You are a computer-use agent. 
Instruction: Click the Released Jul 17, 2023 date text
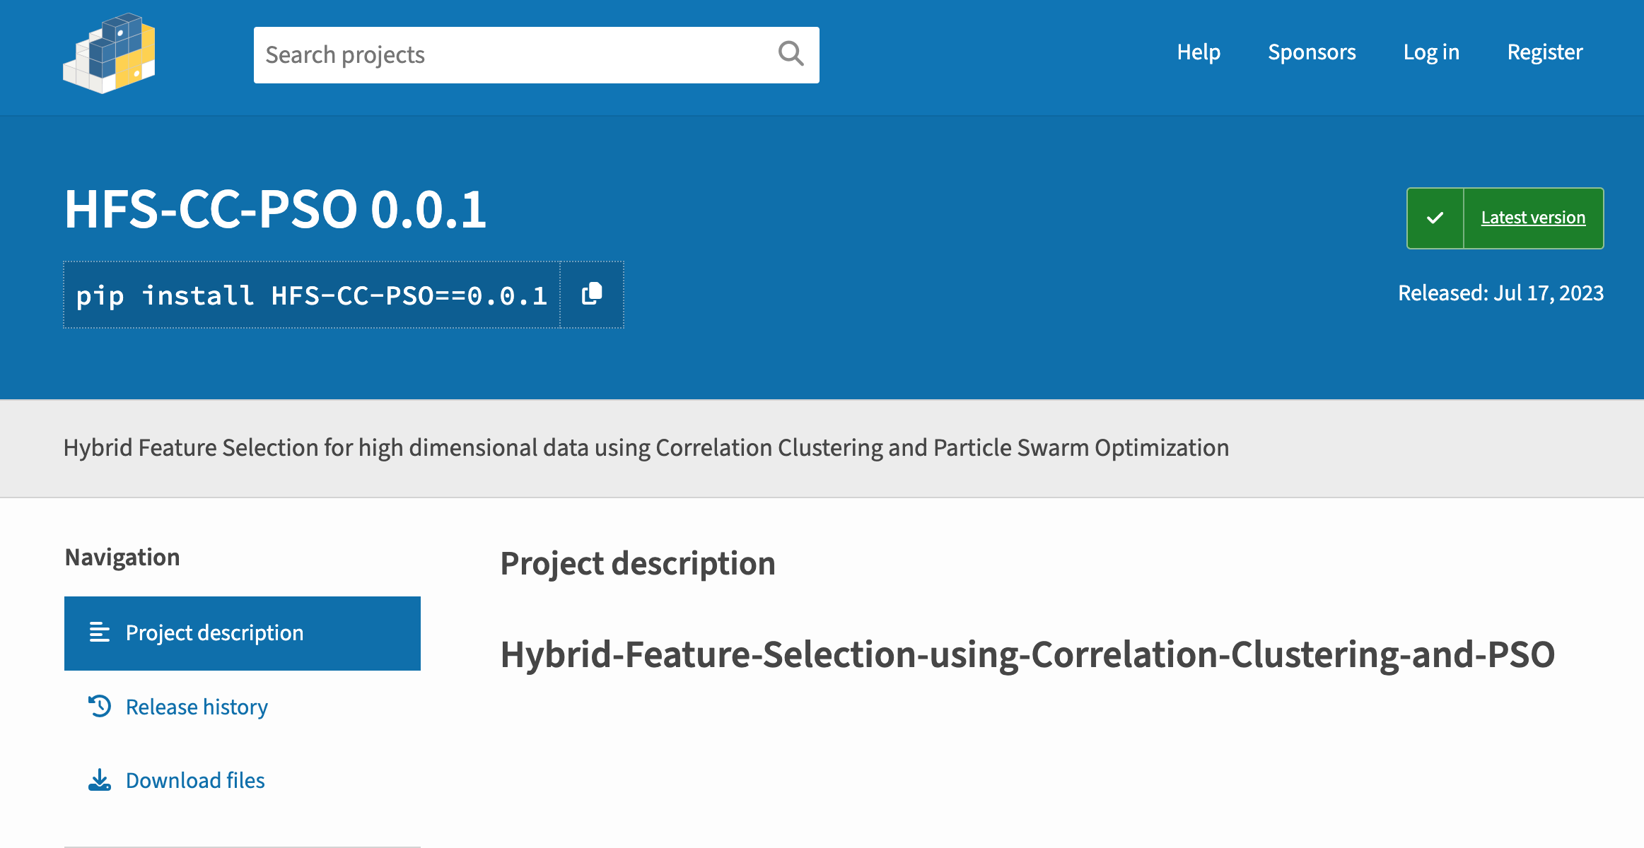(x=1500, y=293)
